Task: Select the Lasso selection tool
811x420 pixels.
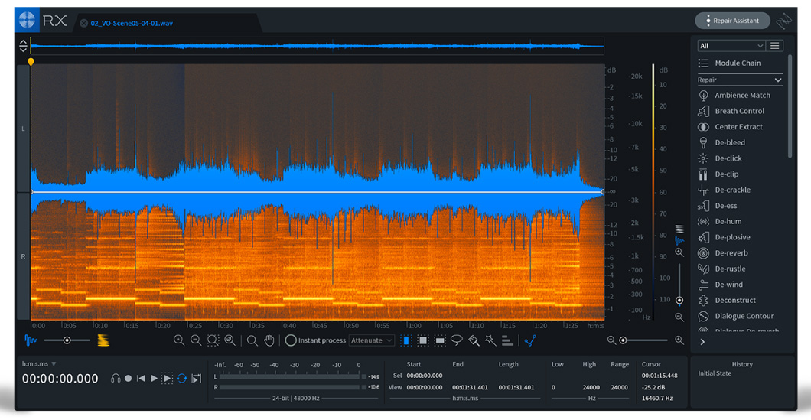Action: point(457,340)
